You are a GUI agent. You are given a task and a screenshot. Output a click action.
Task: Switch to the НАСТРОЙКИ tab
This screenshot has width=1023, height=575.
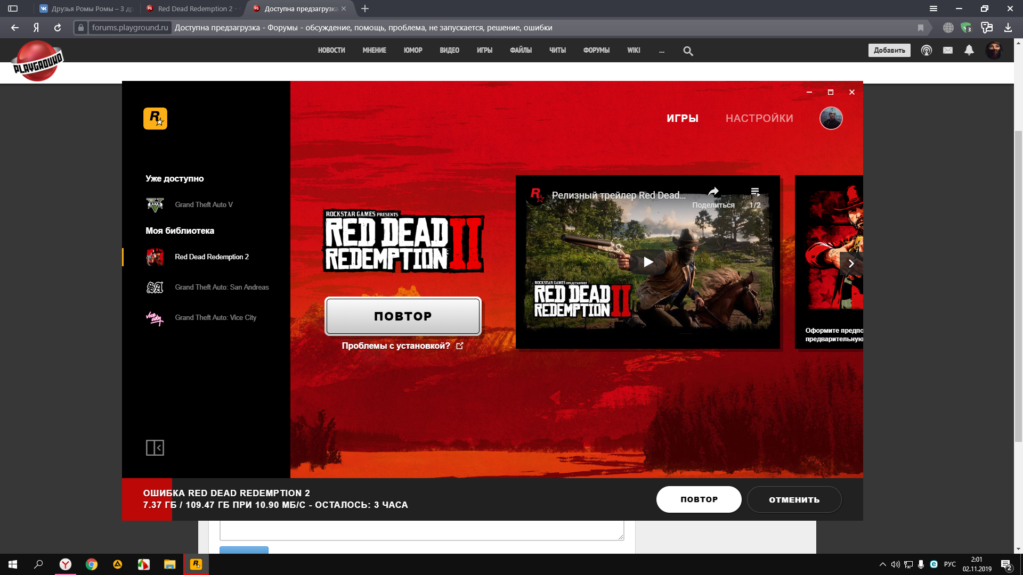[759, 118]
